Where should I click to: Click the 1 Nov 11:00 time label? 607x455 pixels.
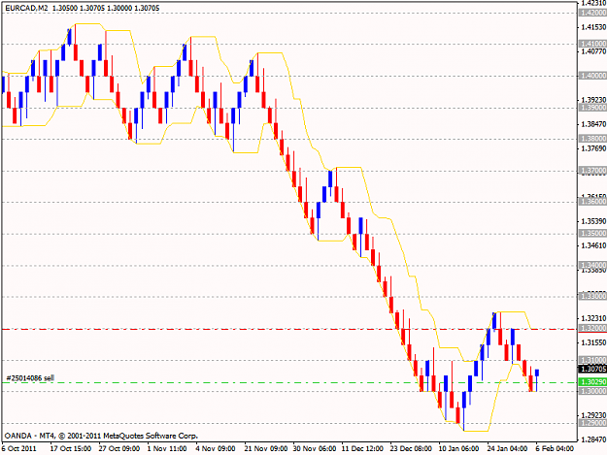coord(167,448)
